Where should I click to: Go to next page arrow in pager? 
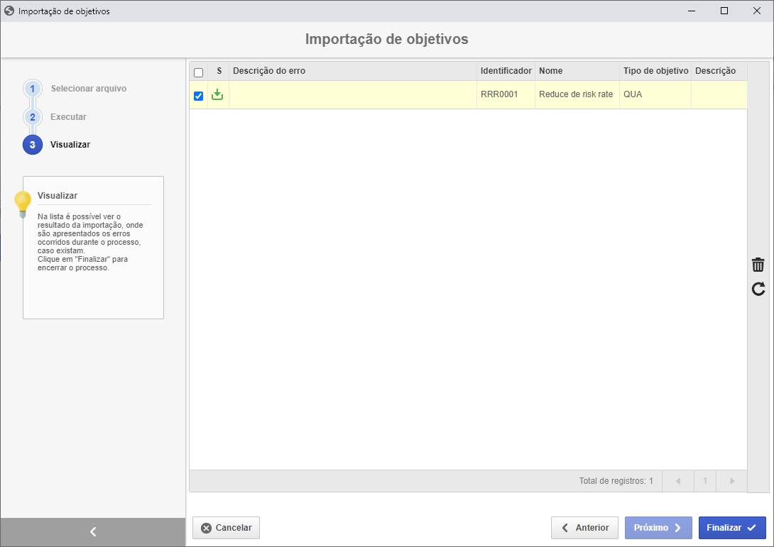(732, 481)
